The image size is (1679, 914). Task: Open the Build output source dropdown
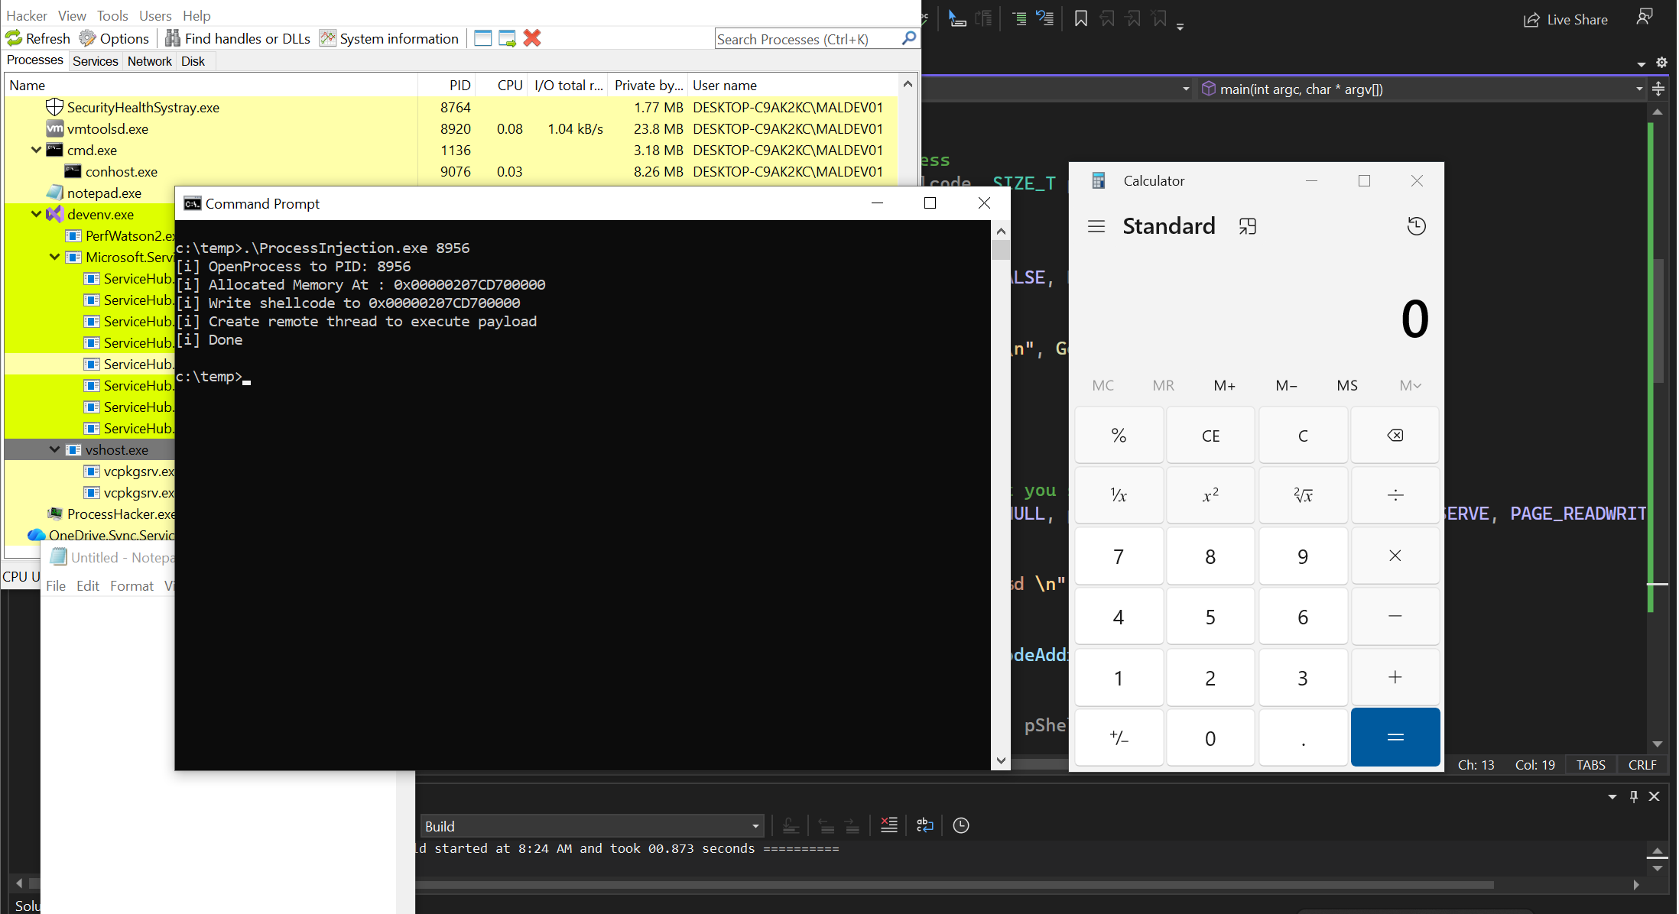pyautogui.click(x=755, y=826)
